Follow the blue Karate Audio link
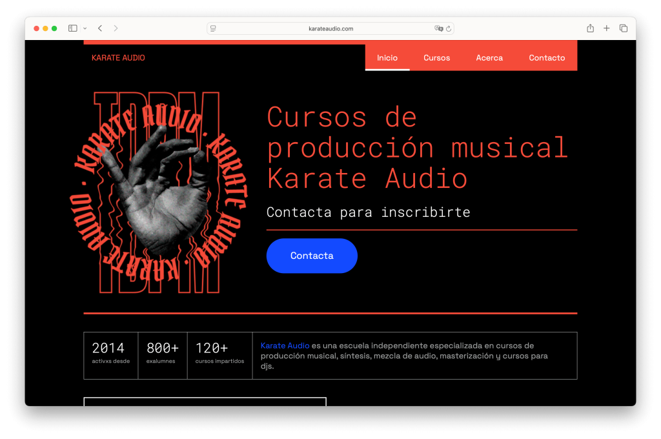 [285, 345]
